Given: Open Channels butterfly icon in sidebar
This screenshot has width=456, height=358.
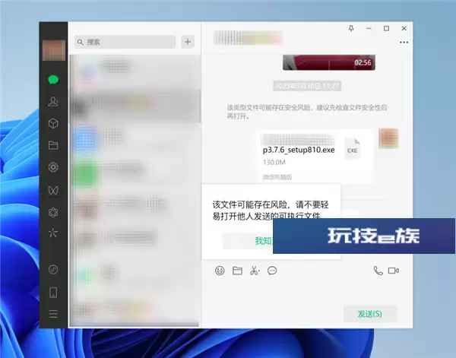Looking at the screenshot, I should (x=53, y=190).
